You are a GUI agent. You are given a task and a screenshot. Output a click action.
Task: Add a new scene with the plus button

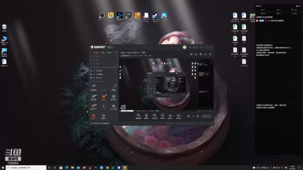[x=116, y=53]
